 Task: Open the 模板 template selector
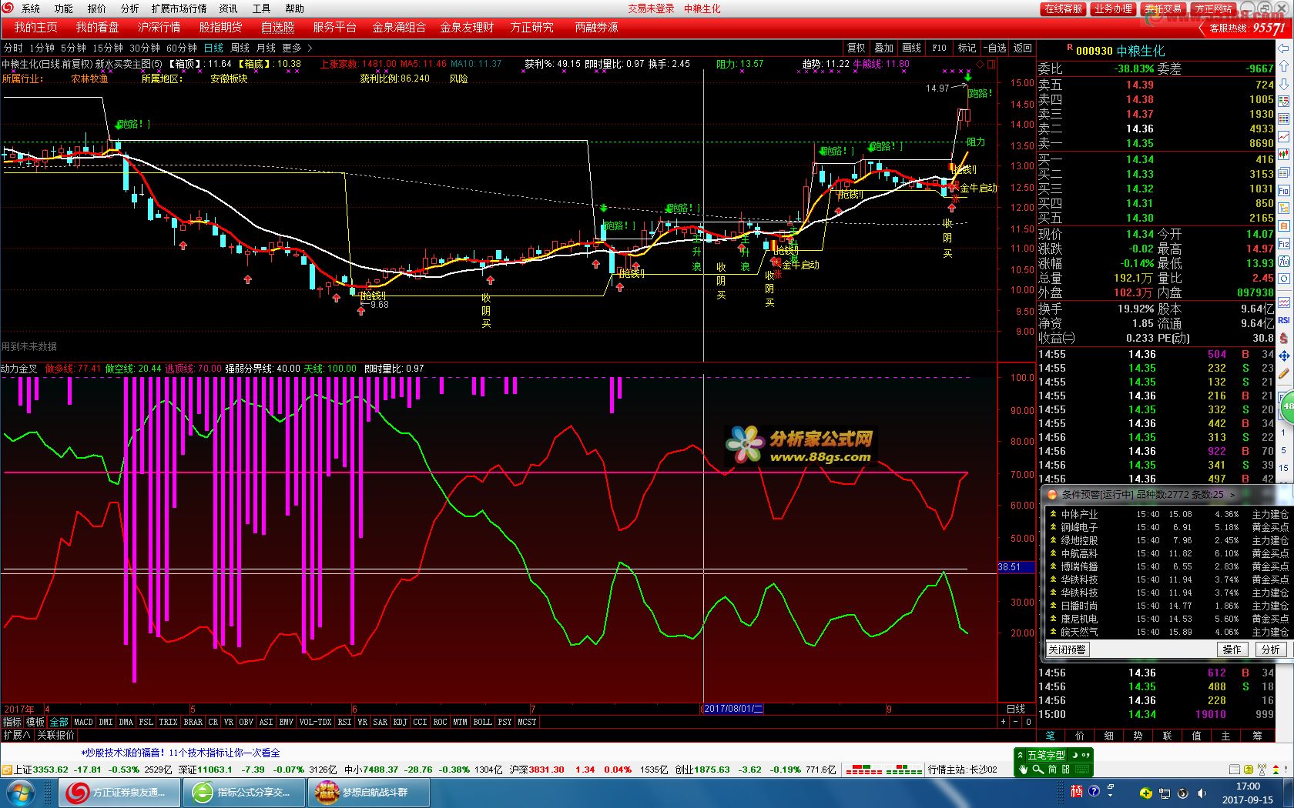[x=35, y=722]
